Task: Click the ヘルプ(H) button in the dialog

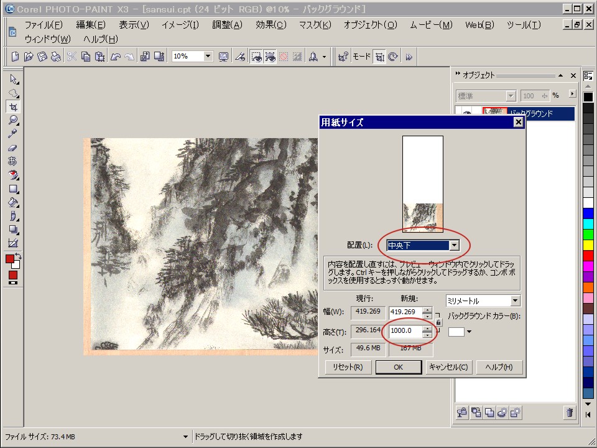Action: 499,367
